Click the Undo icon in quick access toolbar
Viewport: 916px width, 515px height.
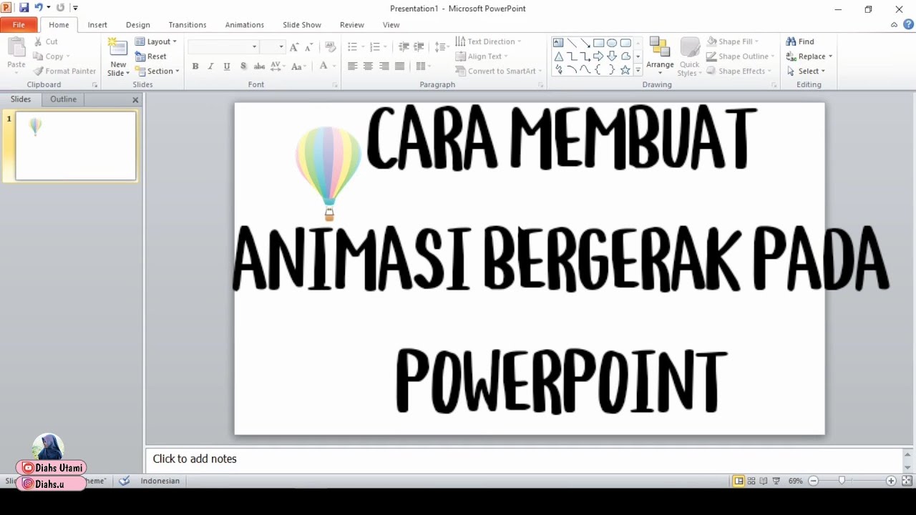[x=38, y=8]
